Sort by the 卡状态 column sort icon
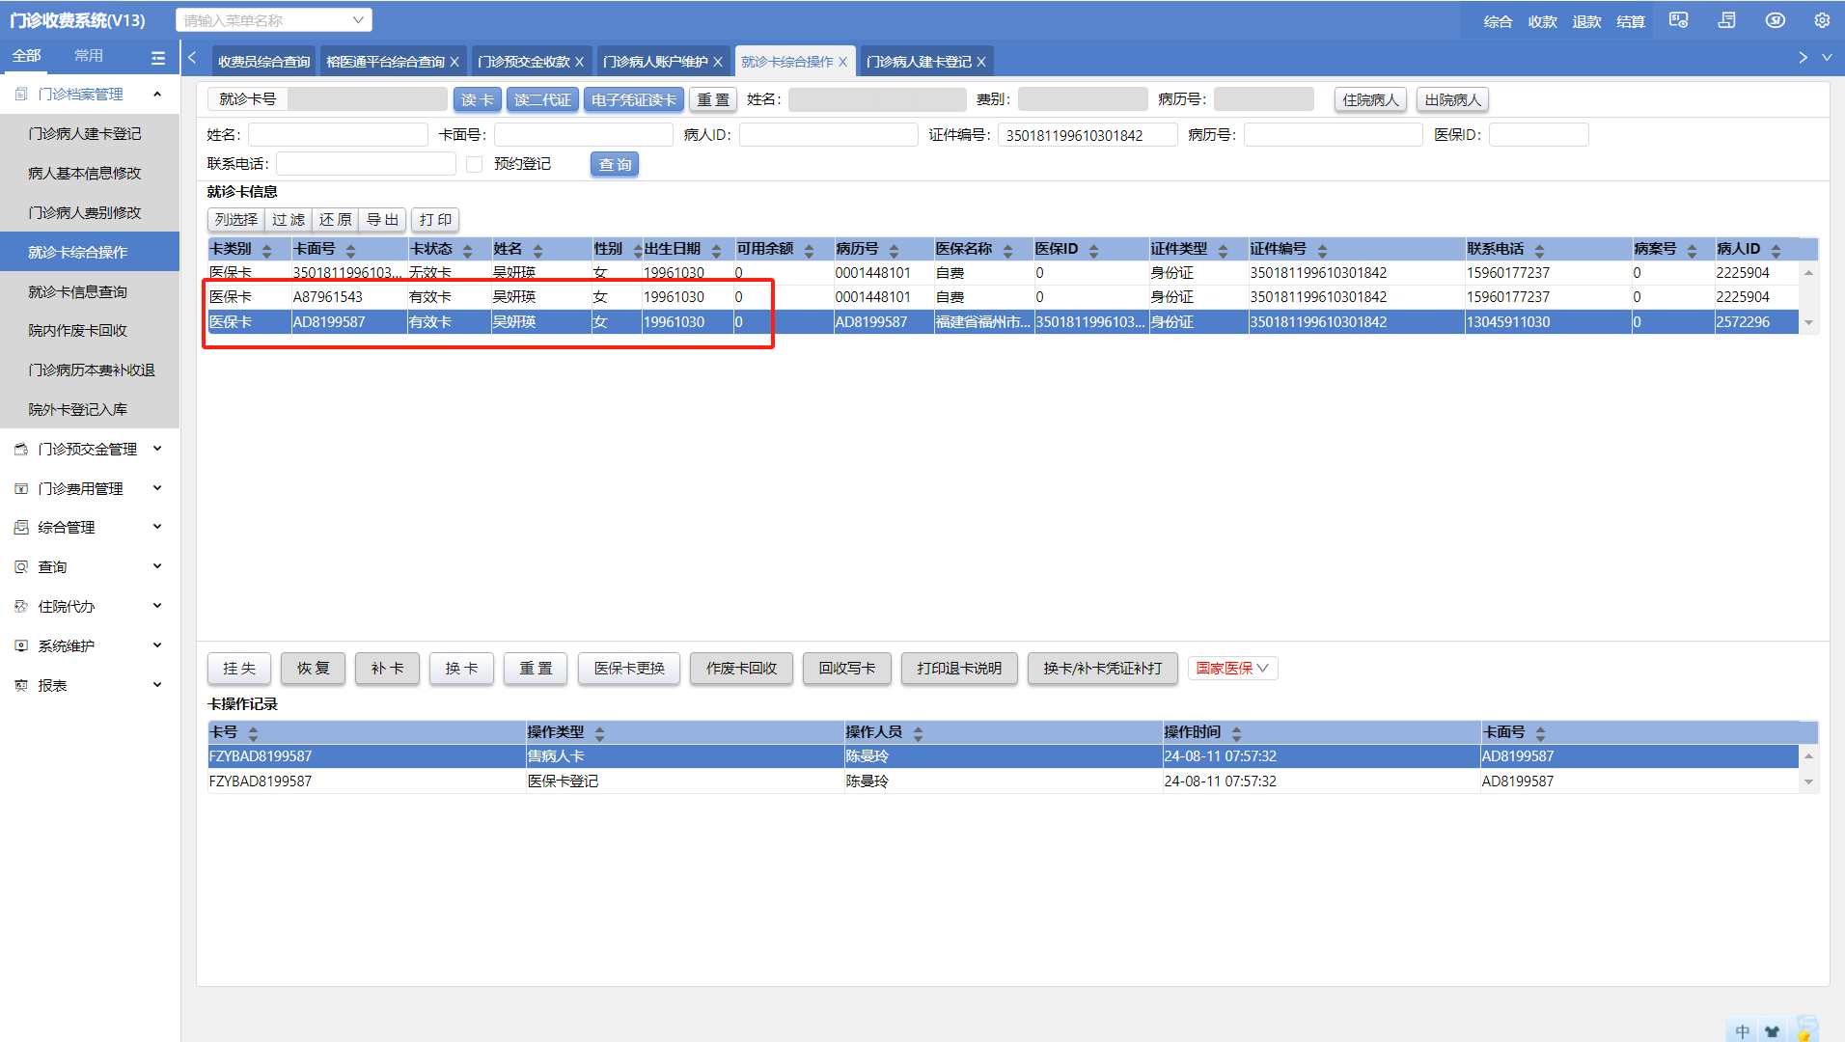 tap(468, 250)
